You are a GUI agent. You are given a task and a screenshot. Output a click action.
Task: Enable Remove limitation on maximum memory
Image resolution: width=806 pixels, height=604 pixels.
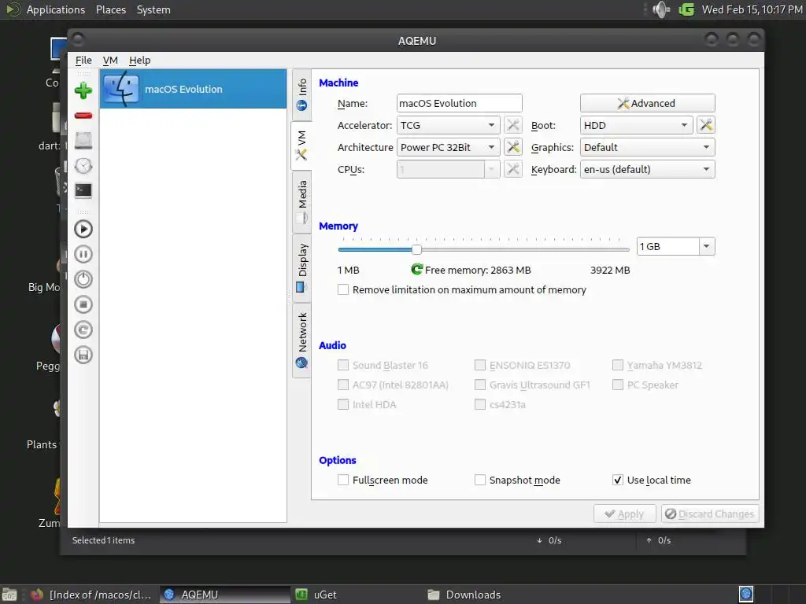click(x=343, y=289)
